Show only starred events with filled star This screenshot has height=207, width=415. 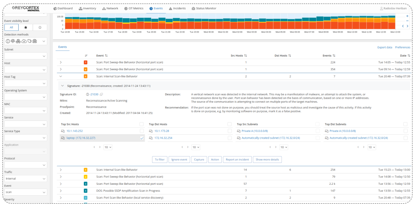click(25, 27)
